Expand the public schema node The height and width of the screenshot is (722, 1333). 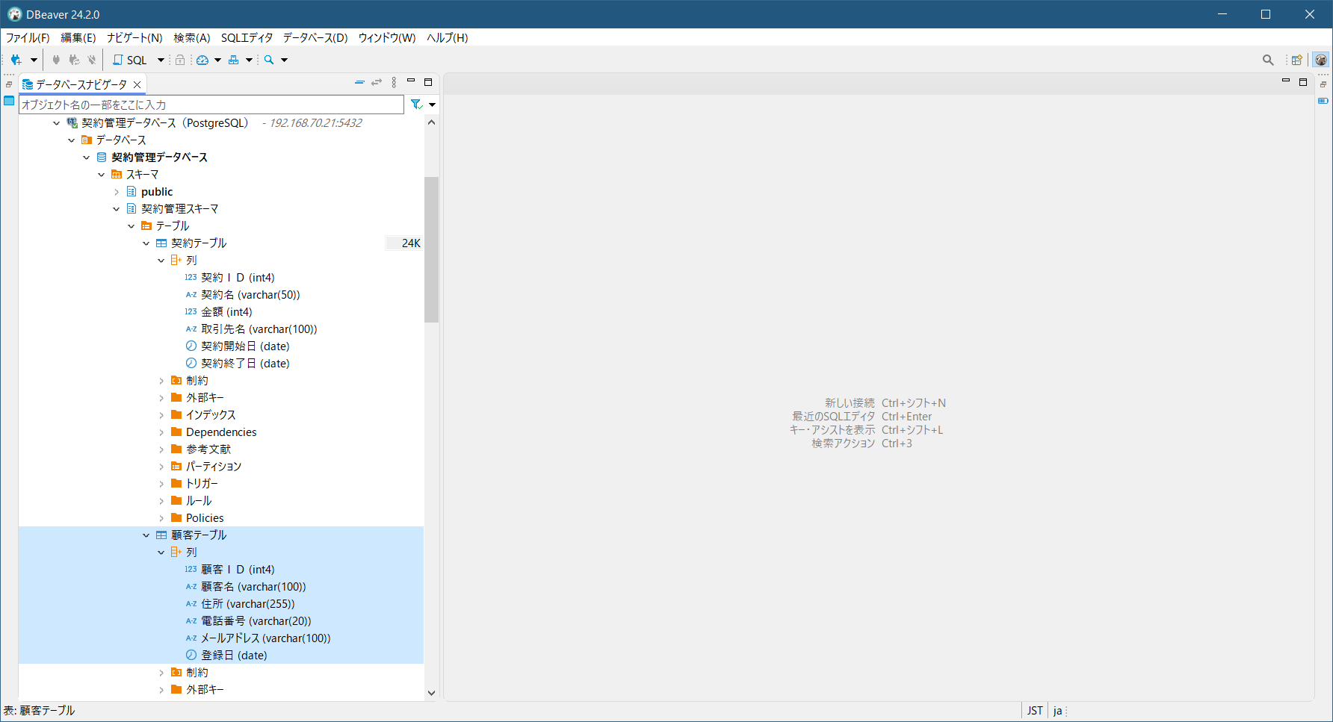click(x=117, y=192)
